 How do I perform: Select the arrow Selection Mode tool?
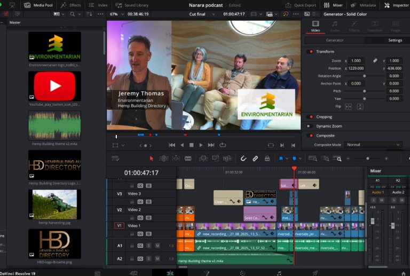151,159
